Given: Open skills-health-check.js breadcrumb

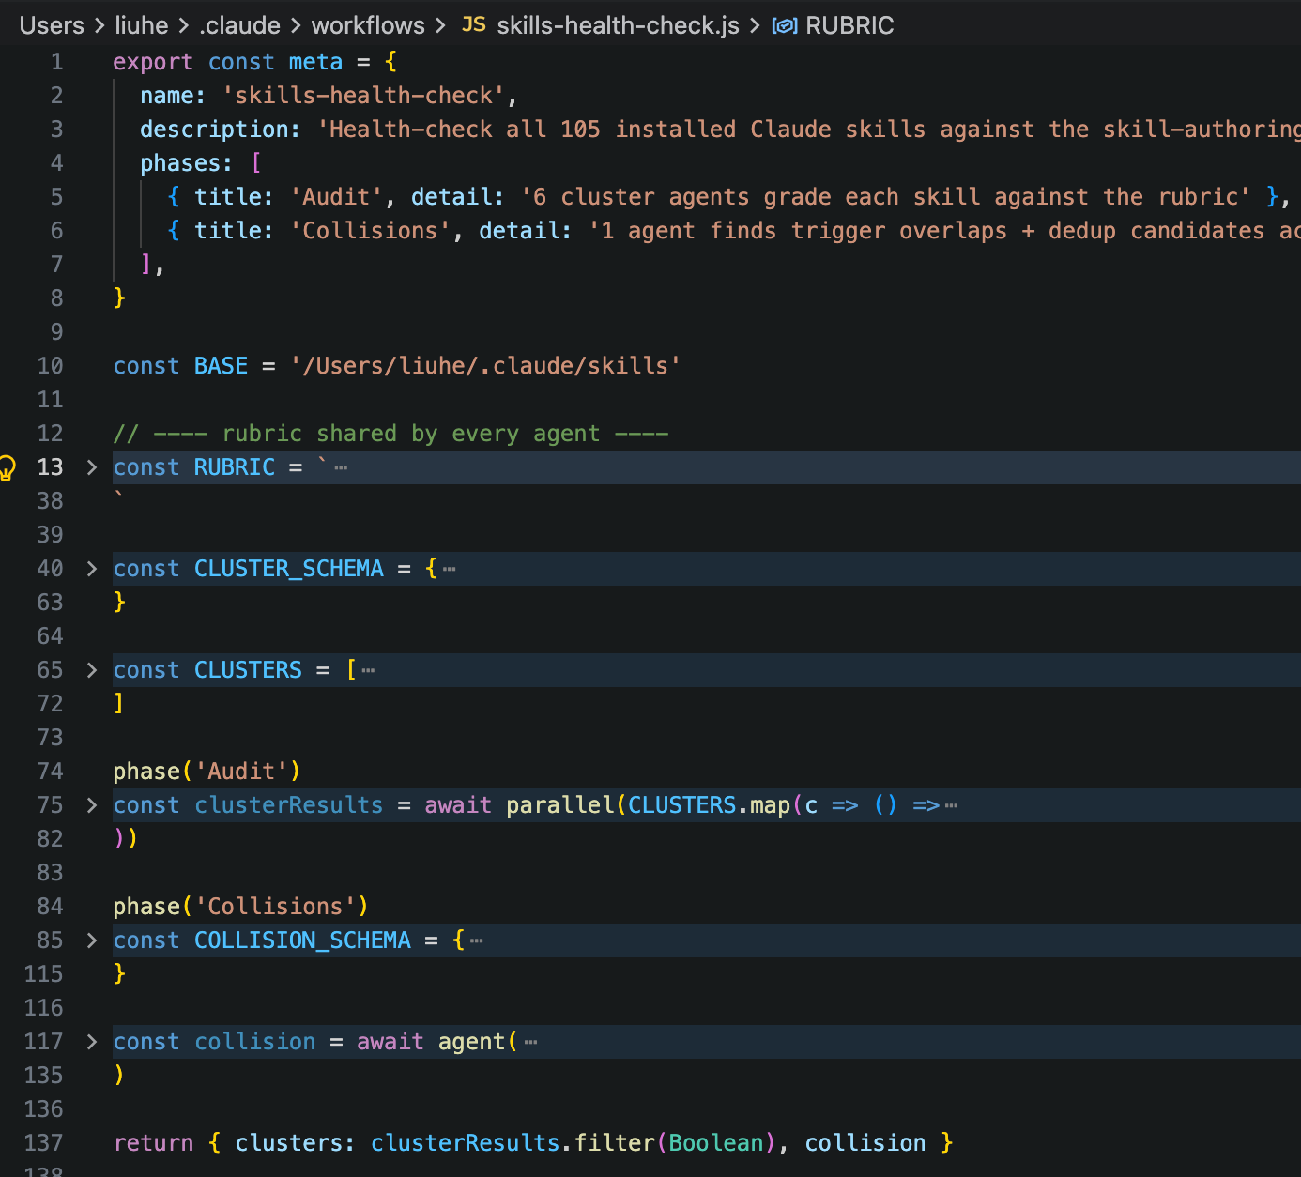Looking at the screenshot, I should click(618, 25).
